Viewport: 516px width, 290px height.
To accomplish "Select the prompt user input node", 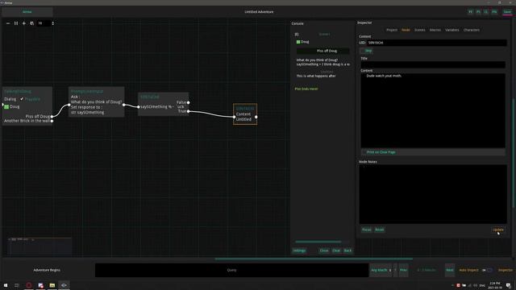I will coord(97,101).
